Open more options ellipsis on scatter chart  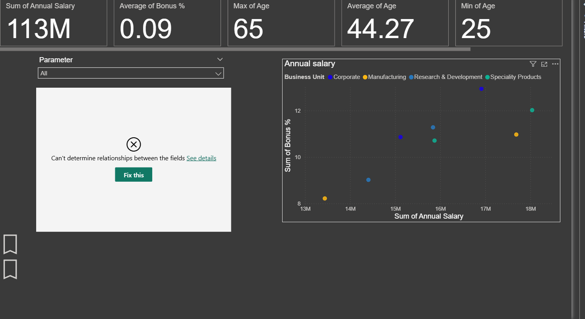[555, 64]
